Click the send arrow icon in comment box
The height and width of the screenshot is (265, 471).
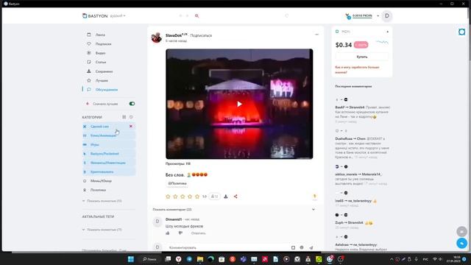click(x=311, y=247)
